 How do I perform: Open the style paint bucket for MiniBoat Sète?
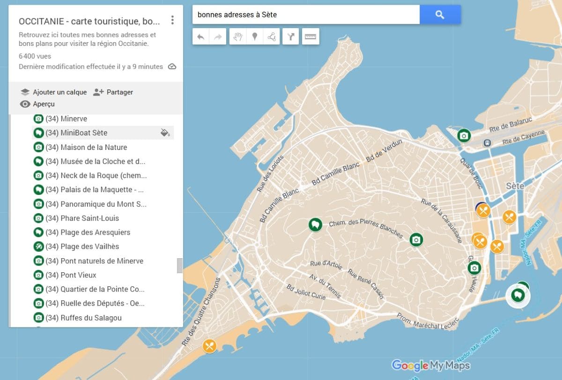[x=165, y=133]
